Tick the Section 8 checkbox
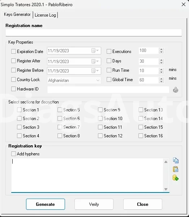The height and width of the screenshot is (217, 189). tap(60, 136)
